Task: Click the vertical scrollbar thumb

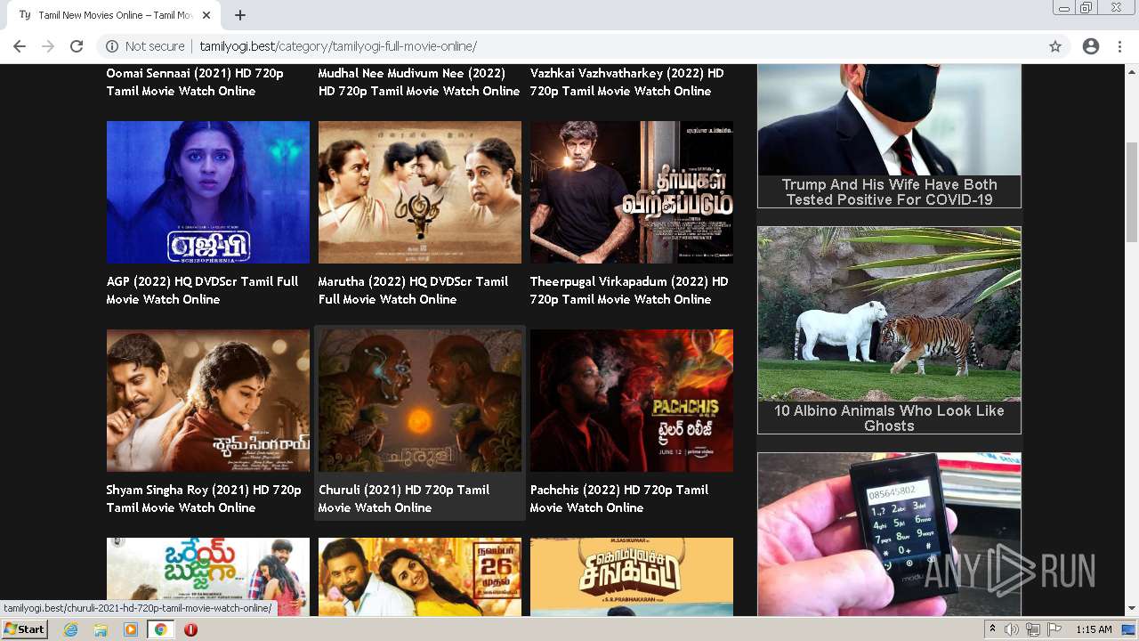Action: [x=1132, y=191]
